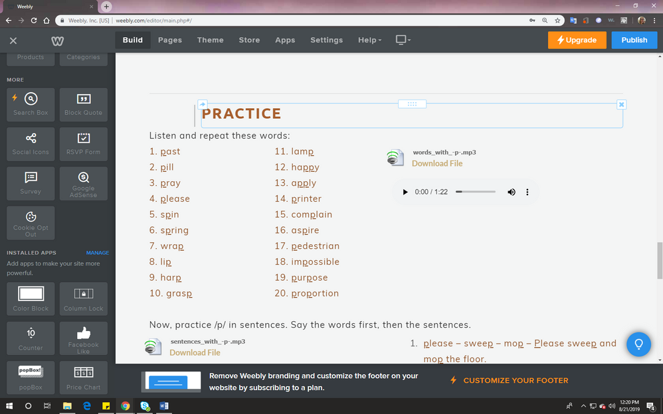Select the Search Box element icon

(31, 99)
